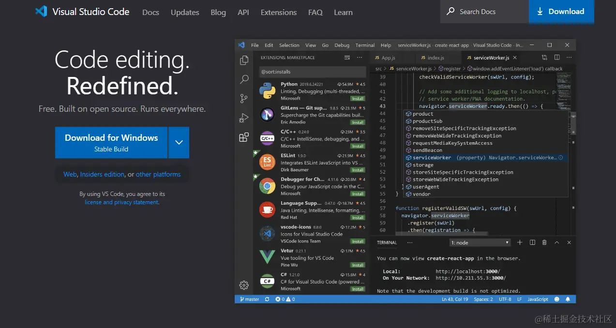
Task: Kill the terminal using the trash icon
Action: click(x=544, y=242)
